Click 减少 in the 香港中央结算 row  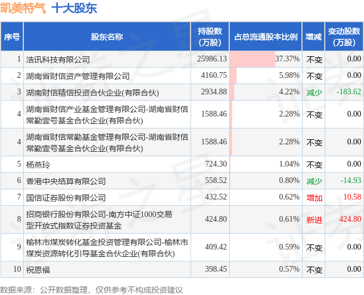(315, 181)
